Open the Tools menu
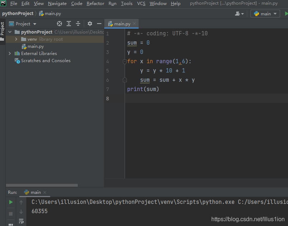This screenshot has width=288, height=226. (126, 4)
